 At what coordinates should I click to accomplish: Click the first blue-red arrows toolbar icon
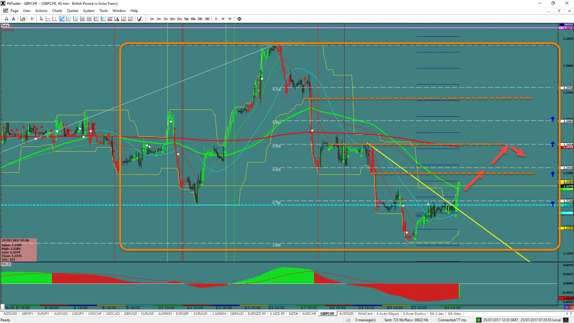coord(6,19)
